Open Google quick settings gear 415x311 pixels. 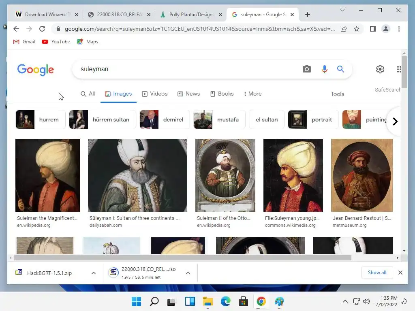(x=380, y=69)
